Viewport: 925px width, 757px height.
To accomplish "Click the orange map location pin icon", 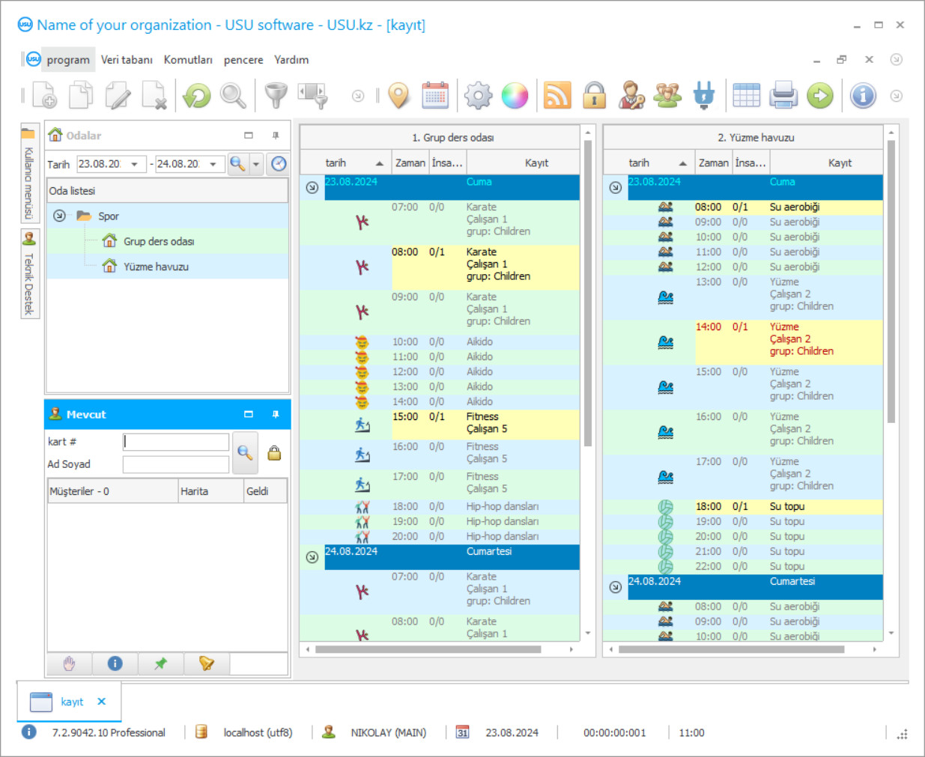I will pos(399,96).
